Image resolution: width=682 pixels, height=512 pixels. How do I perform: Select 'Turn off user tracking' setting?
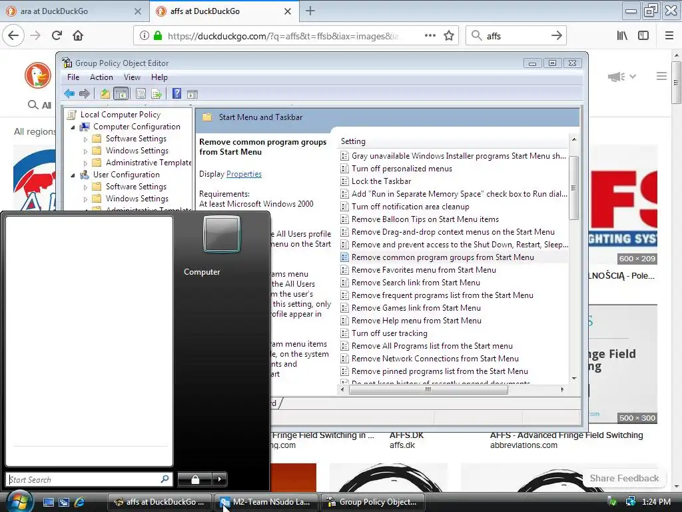pos(389,333)
